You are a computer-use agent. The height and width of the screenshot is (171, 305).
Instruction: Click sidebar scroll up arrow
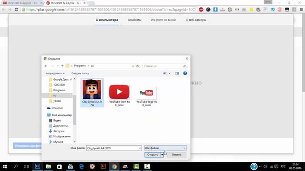tap(74, 79)
